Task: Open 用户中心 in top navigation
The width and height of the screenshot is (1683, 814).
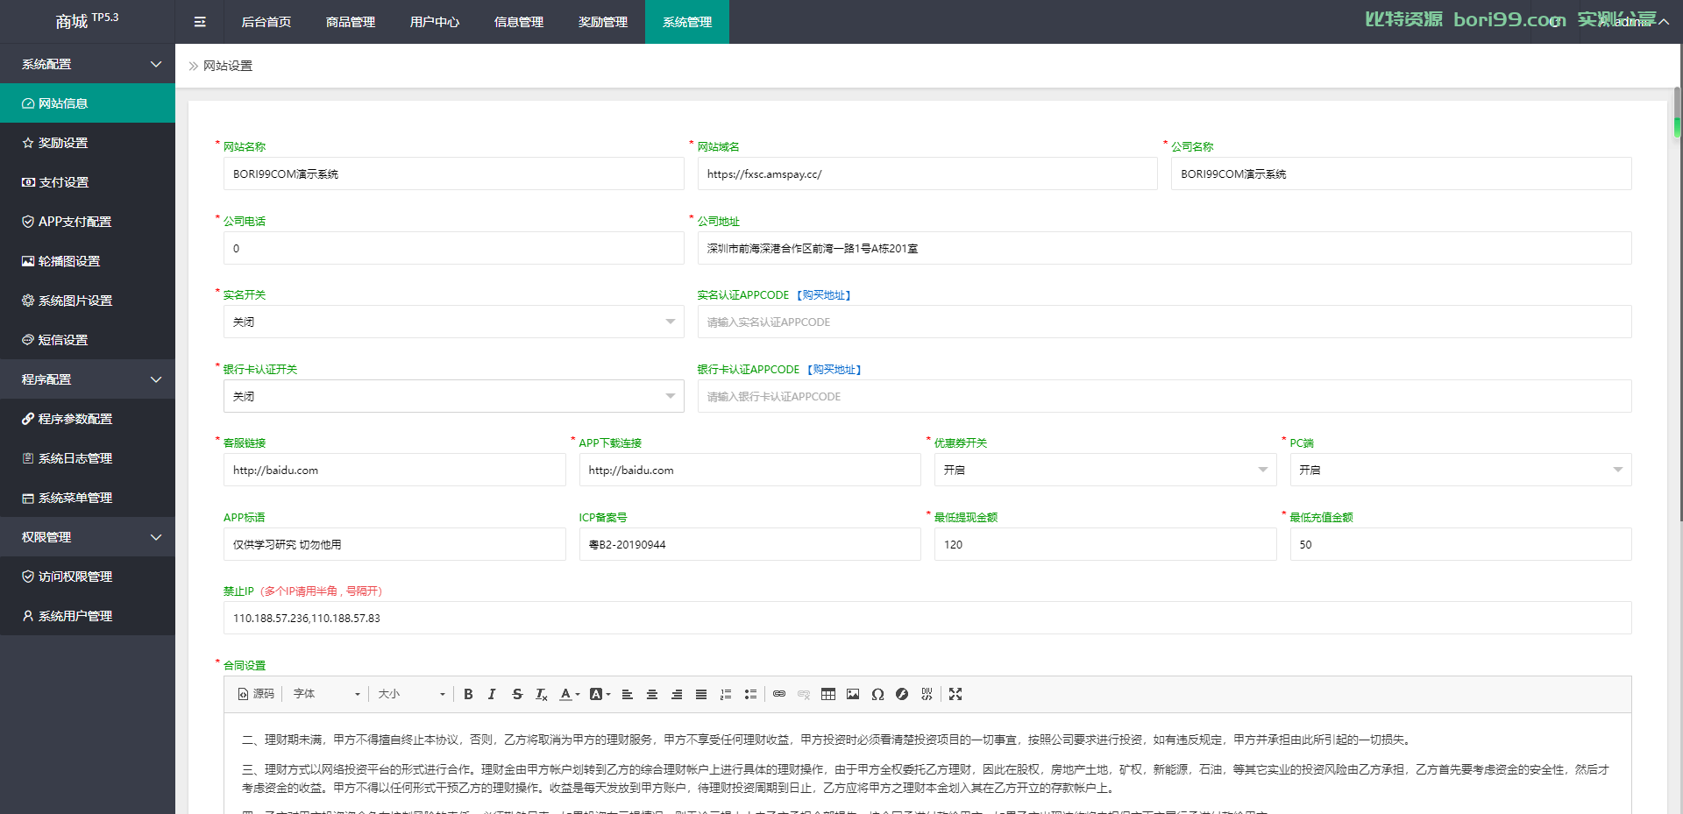Action: (x=435, y=22)
